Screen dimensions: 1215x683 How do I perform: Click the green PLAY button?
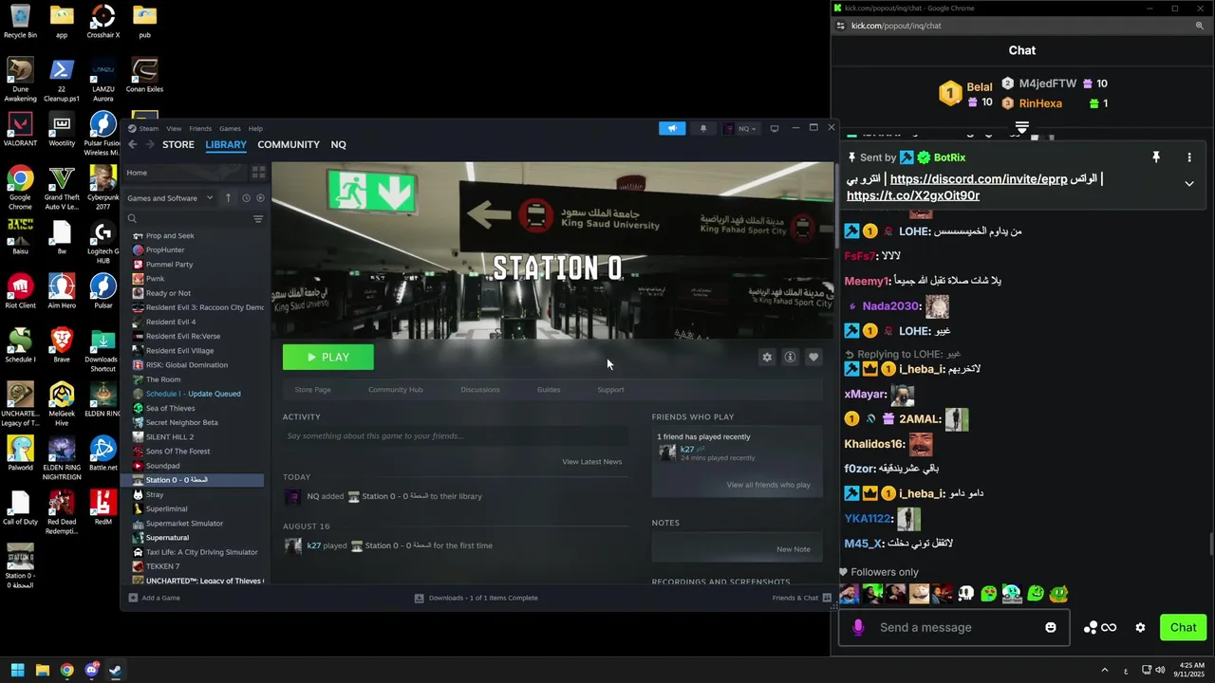328,357
